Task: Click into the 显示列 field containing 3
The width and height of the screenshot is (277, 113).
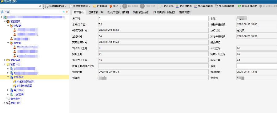Action: click(x=153, y=18)
